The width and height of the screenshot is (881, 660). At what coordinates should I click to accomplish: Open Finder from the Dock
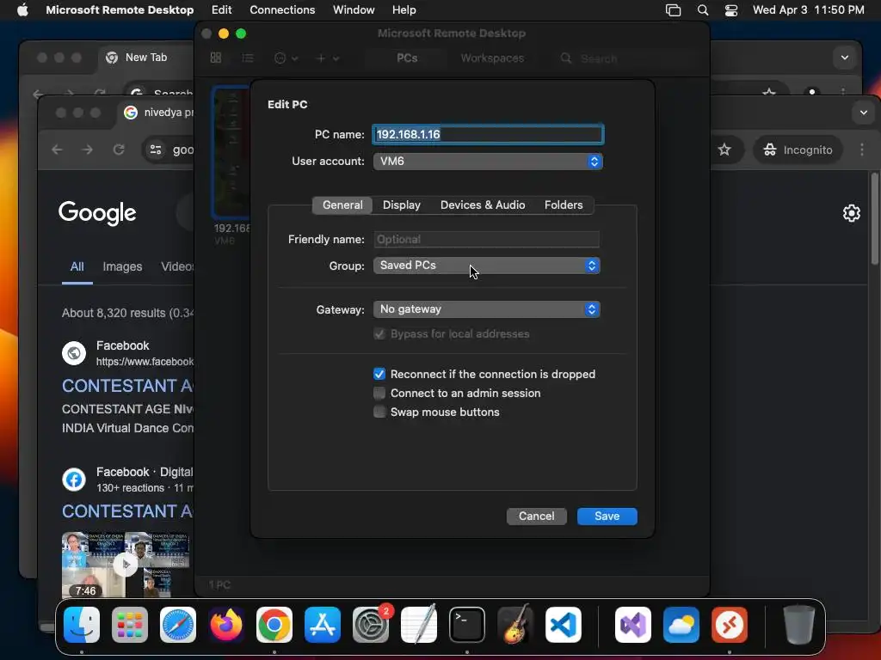tap(82, 625)
